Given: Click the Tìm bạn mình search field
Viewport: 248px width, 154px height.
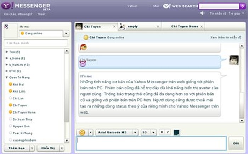Looking at the screenshot, I should [x=35, y=43].
